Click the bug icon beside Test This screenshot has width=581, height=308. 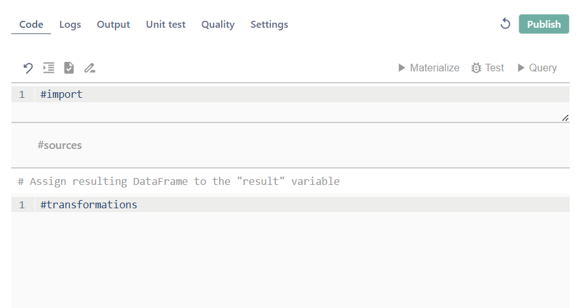pyautogui.click(x=476, y=68)
